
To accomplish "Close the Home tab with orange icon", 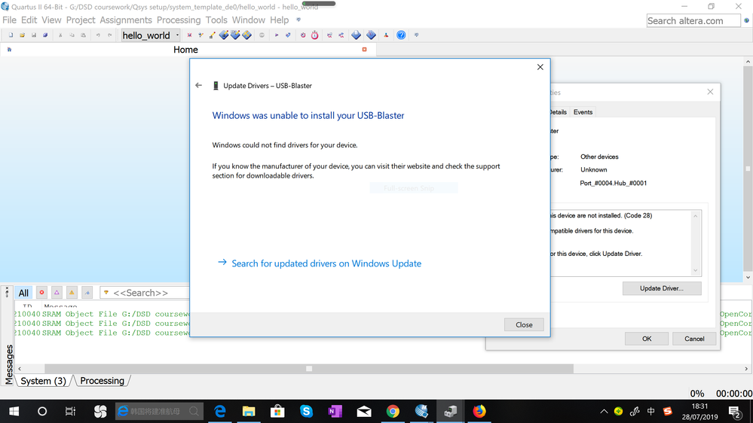I will (x=365, y=50).
